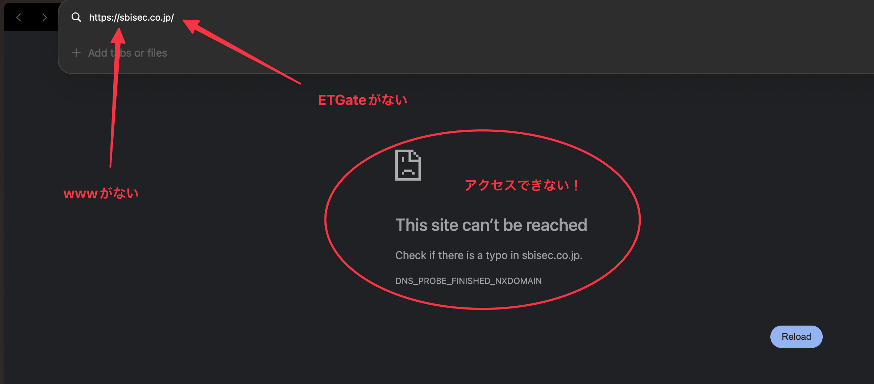The width and height of the screenshot is (874, 384).
Task: Click the red "ETGateがない" annotation
Action: tap(363, 100)
